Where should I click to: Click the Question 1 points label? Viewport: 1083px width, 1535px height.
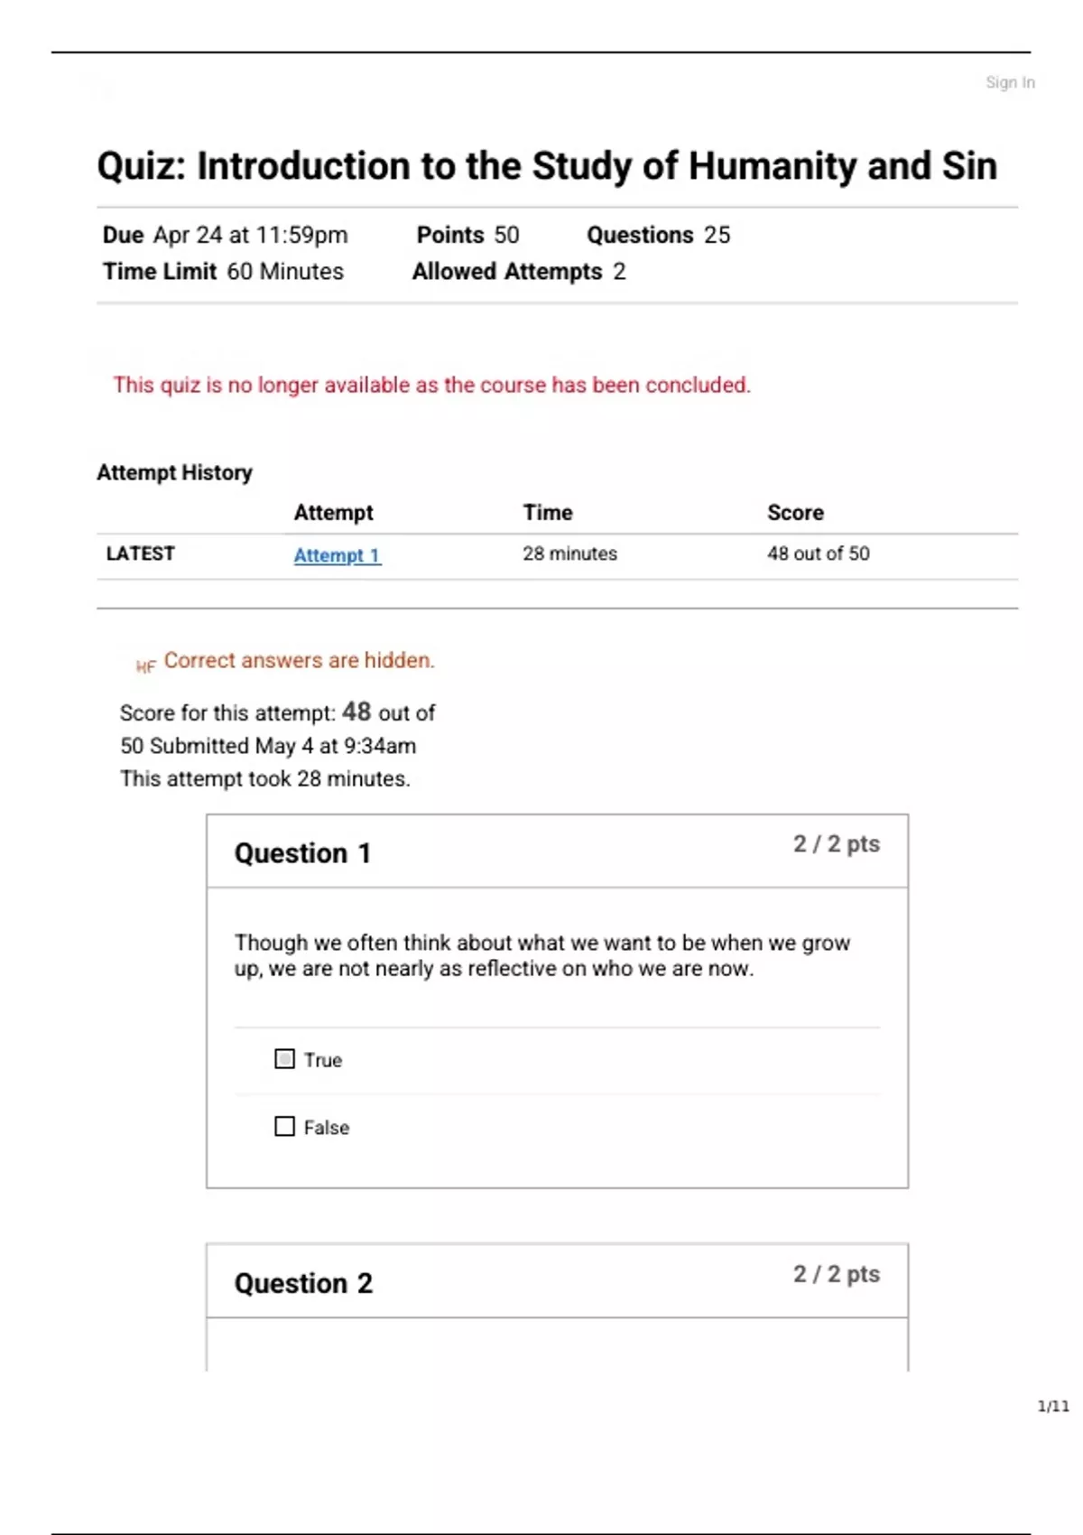[836, 844]
